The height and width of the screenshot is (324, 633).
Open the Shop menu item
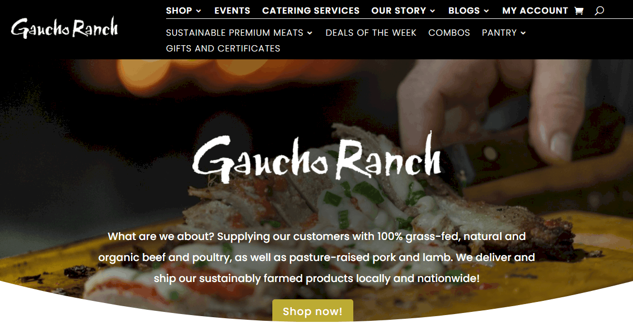pyautogui.click(x=179, y=11)
